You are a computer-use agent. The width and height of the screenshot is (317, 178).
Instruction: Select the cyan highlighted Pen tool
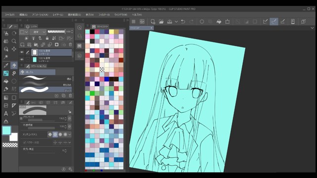pyautogui.click(x=6, y=73)
